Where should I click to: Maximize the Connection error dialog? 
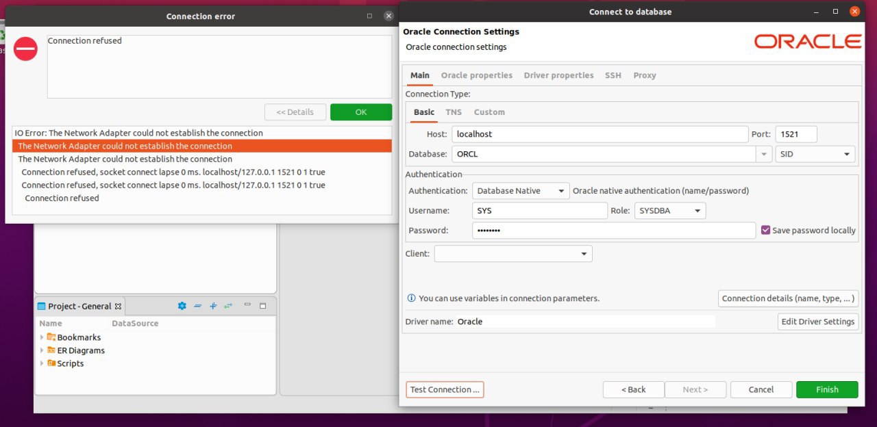click(370, 16)
